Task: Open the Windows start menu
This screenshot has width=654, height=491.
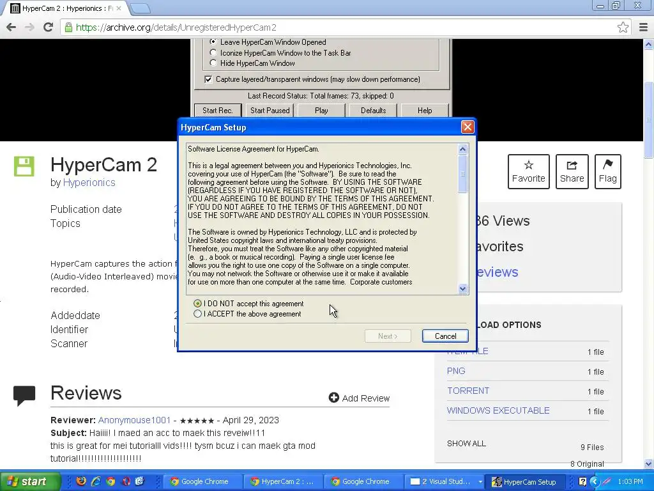Action: pyautogui.click(x=30, y=481)
